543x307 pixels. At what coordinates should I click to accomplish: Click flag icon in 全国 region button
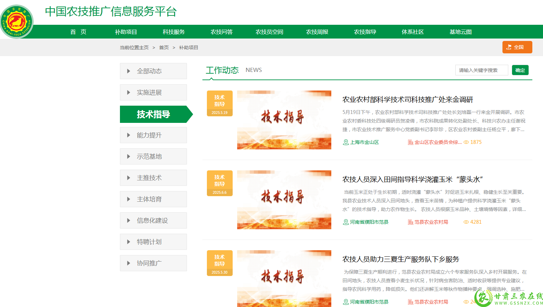(x=509, y=47)
